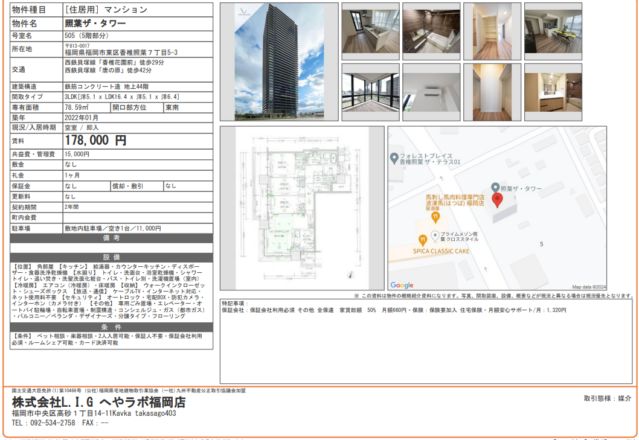639x440 pixels.
Task: Click the プライムメゾン照葉 map pin
Action: coord(434,235)
